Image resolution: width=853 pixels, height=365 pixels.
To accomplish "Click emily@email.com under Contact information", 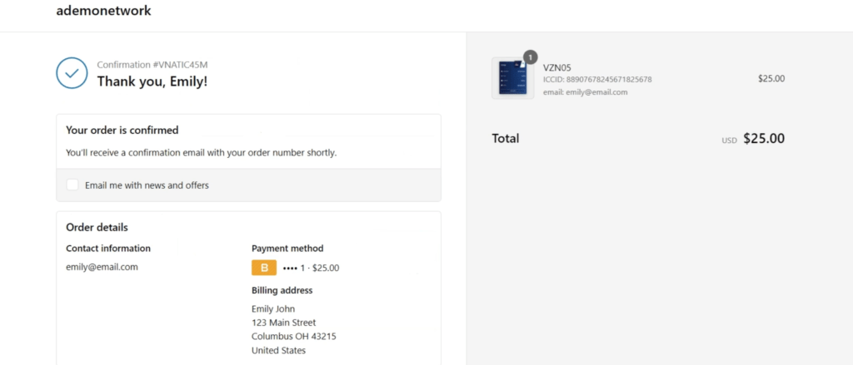I will [102, 267].
